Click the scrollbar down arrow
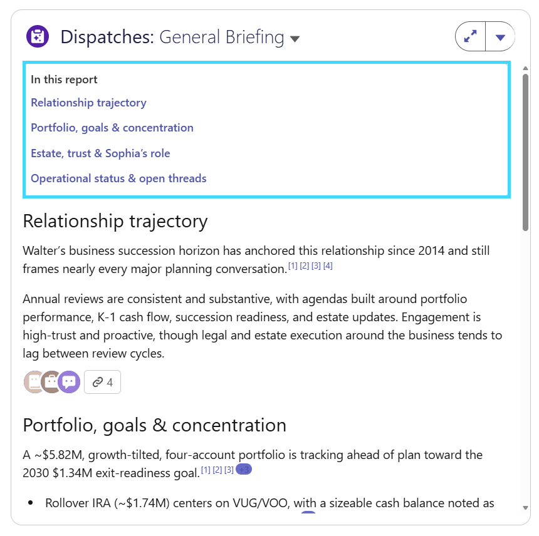This screenshot has height=536, width=539. pos(525,507)
